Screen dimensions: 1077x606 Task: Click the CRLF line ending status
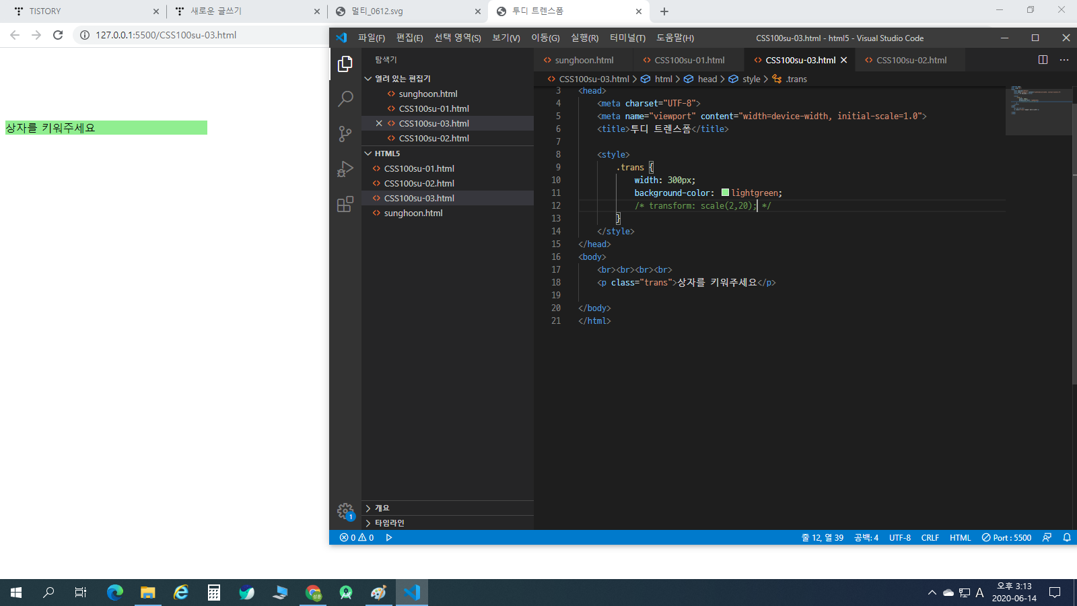pos(930,537)
